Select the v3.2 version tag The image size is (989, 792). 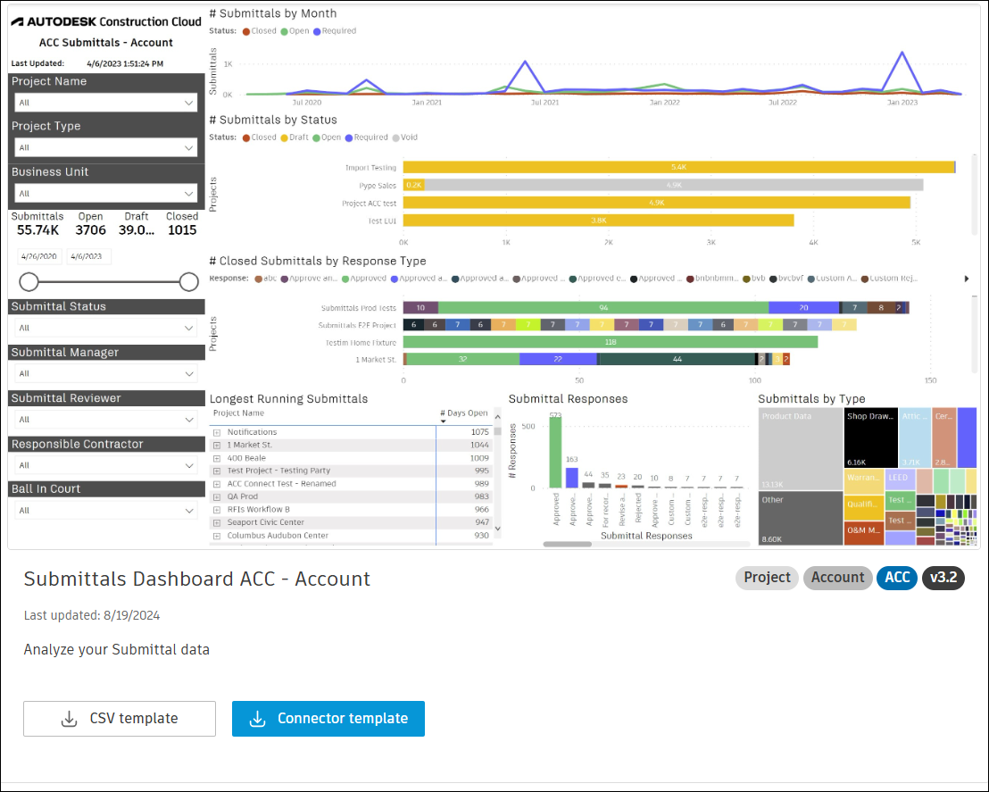click(x=943, y=578)
